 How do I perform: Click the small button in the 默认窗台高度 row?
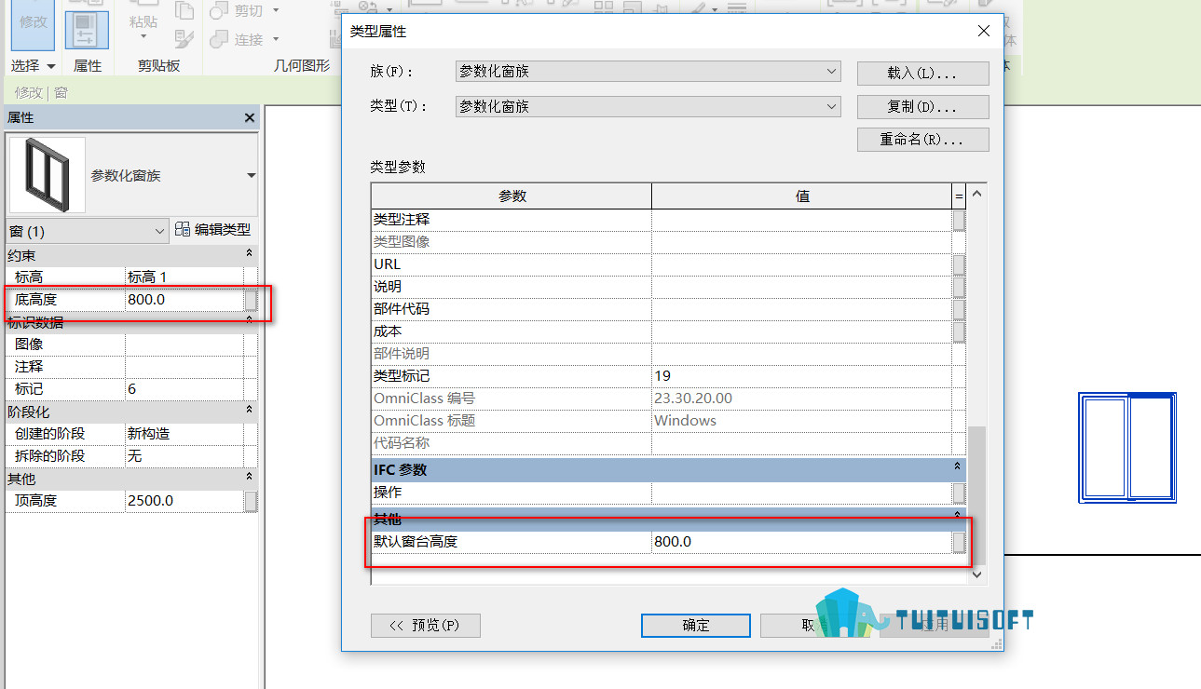pyautogui.click(x=959, y=542)
